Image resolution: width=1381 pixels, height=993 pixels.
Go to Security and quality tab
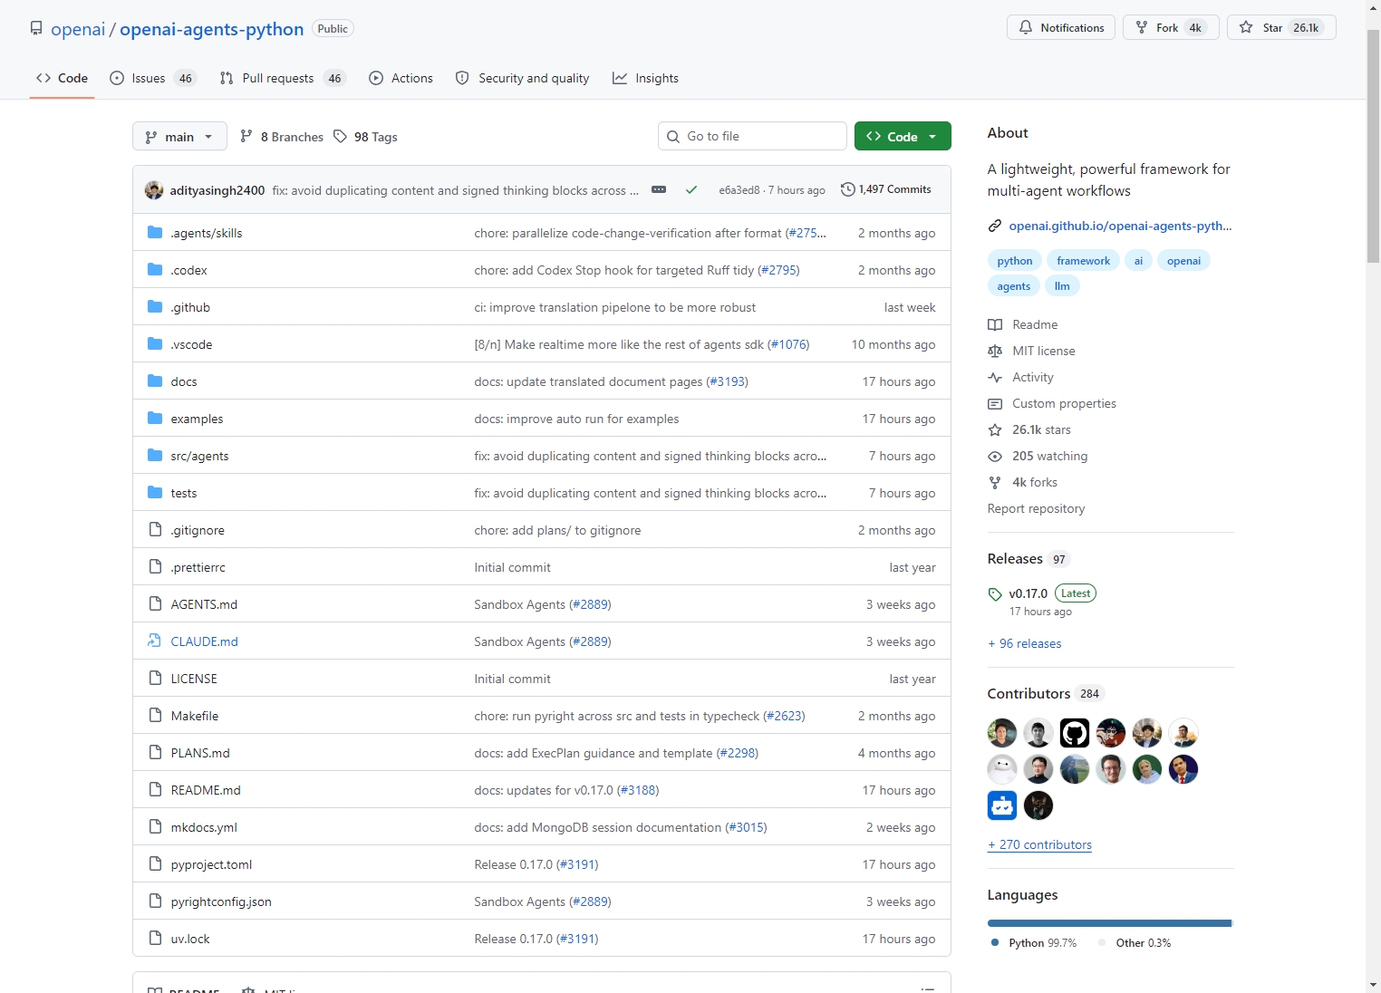point(522,78)
